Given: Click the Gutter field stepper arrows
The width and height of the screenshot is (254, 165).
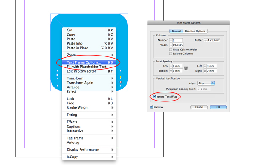Looking at the screenshot, I should pos(206,40).
